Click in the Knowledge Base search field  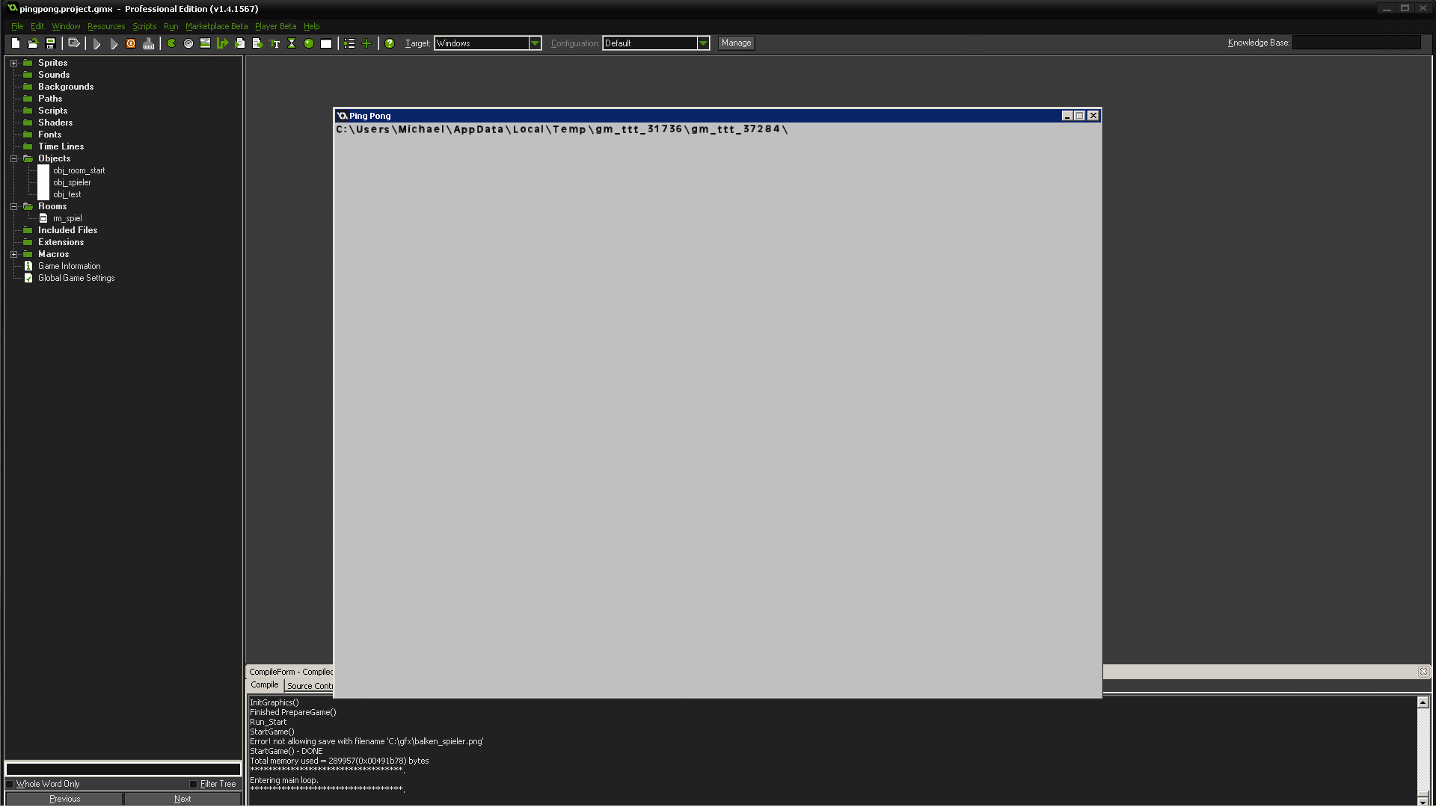1356,43
